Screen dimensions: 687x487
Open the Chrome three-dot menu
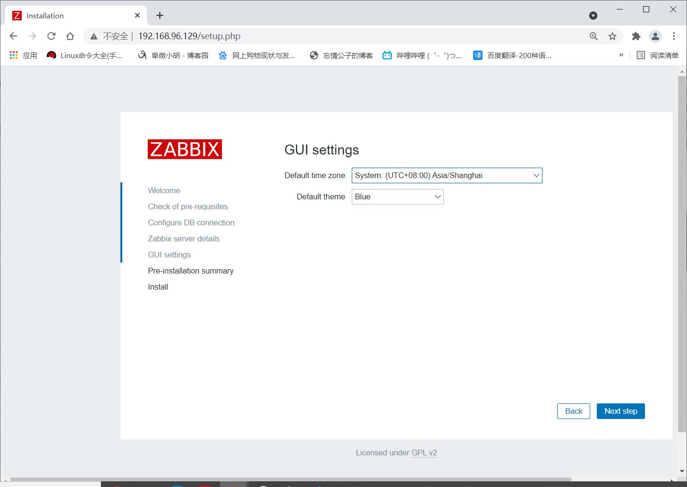(x=674, y=36)
